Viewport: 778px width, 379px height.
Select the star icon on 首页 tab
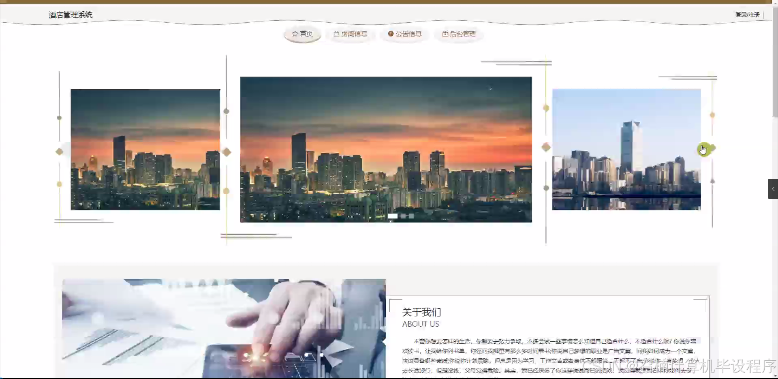(x=295, y=34)
